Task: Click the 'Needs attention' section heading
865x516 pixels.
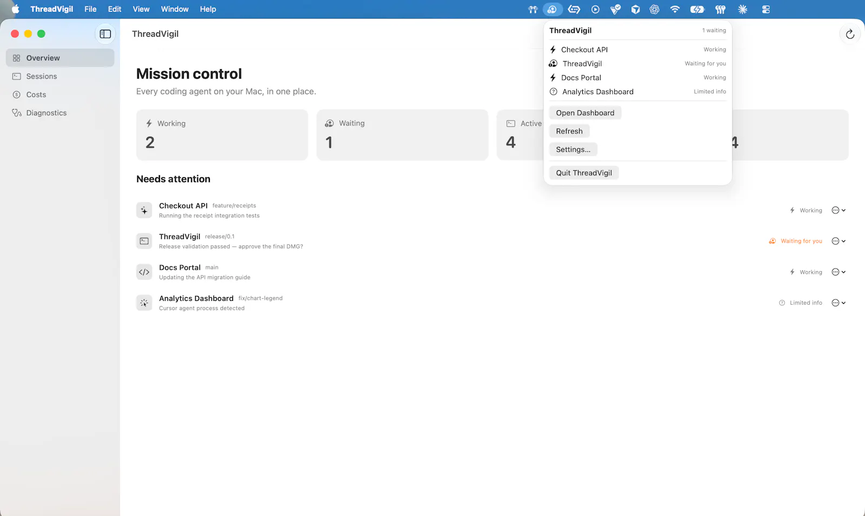Action: pyautogui.click(x=174, y=179)
